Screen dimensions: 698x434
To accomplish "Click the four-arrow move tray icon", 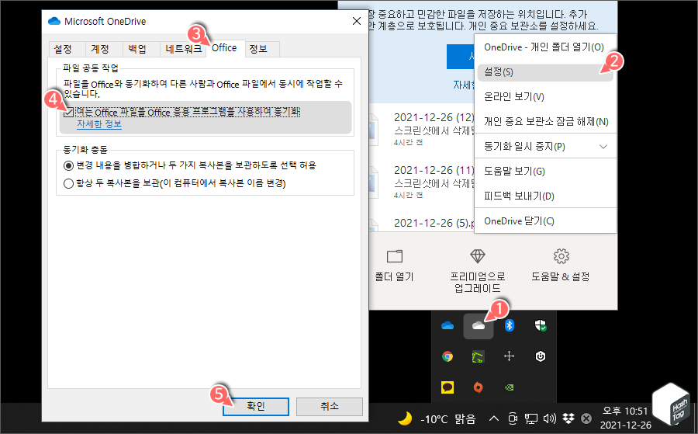I will [x=510, y=356].
